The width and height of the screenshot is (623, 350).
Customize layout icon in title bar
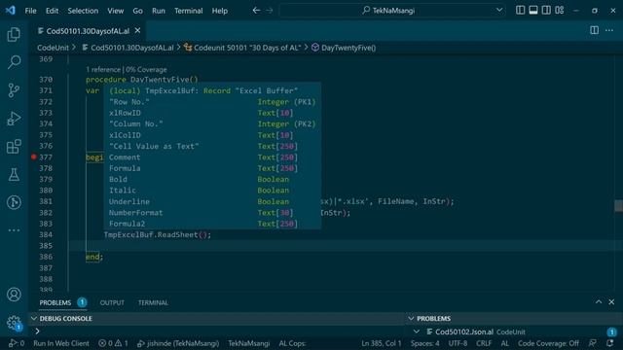[x=560, y=11]
